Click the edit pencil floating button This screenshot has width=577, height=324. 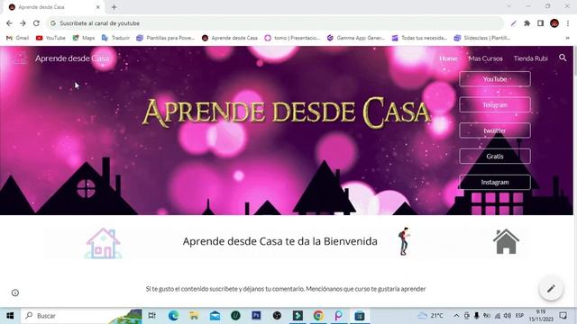(x=551, y=289)
